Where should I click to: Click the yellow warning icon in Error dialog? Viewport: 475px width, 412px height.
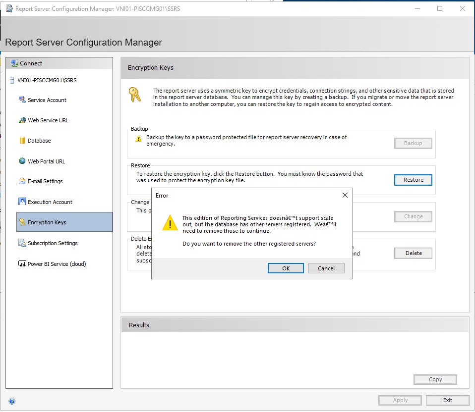(x=170, y=223)
